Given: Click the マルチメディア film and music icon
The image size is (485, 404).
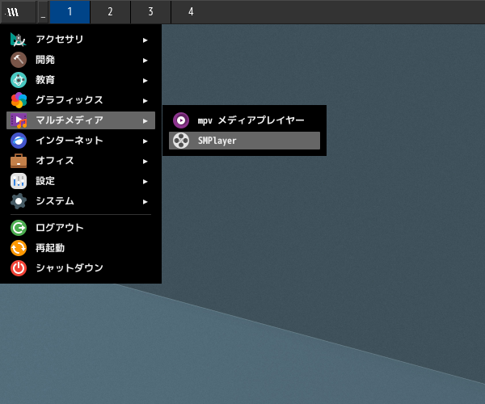Looking at the screenshot, I should coord(19,120).
